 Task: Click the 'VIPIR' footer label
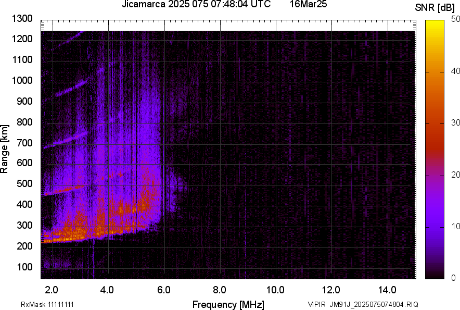[316, 304]
